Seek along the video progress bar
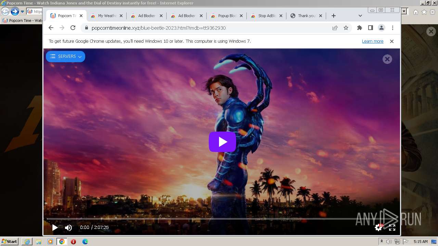The image size is (438, 246). click(221, 219)
